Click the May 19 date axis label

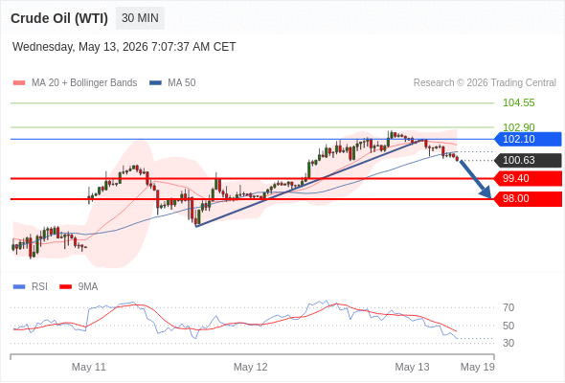478,367
